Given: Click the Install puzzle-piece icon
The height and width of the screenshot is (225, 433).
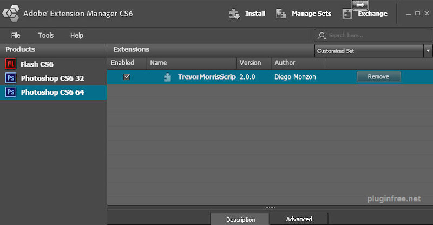Looking at the screenshot, I should pos(234,14).
